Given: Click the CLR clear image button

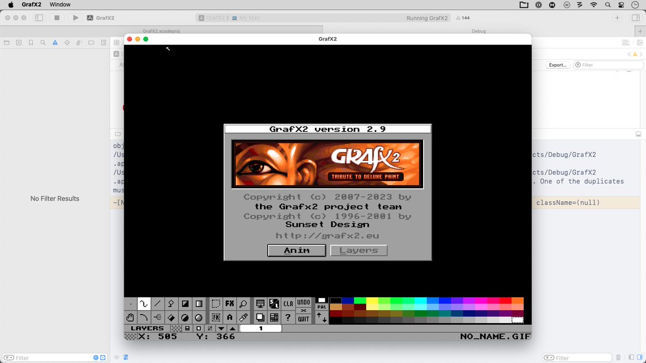Looking at the screenshot, I should click(288, 304).
